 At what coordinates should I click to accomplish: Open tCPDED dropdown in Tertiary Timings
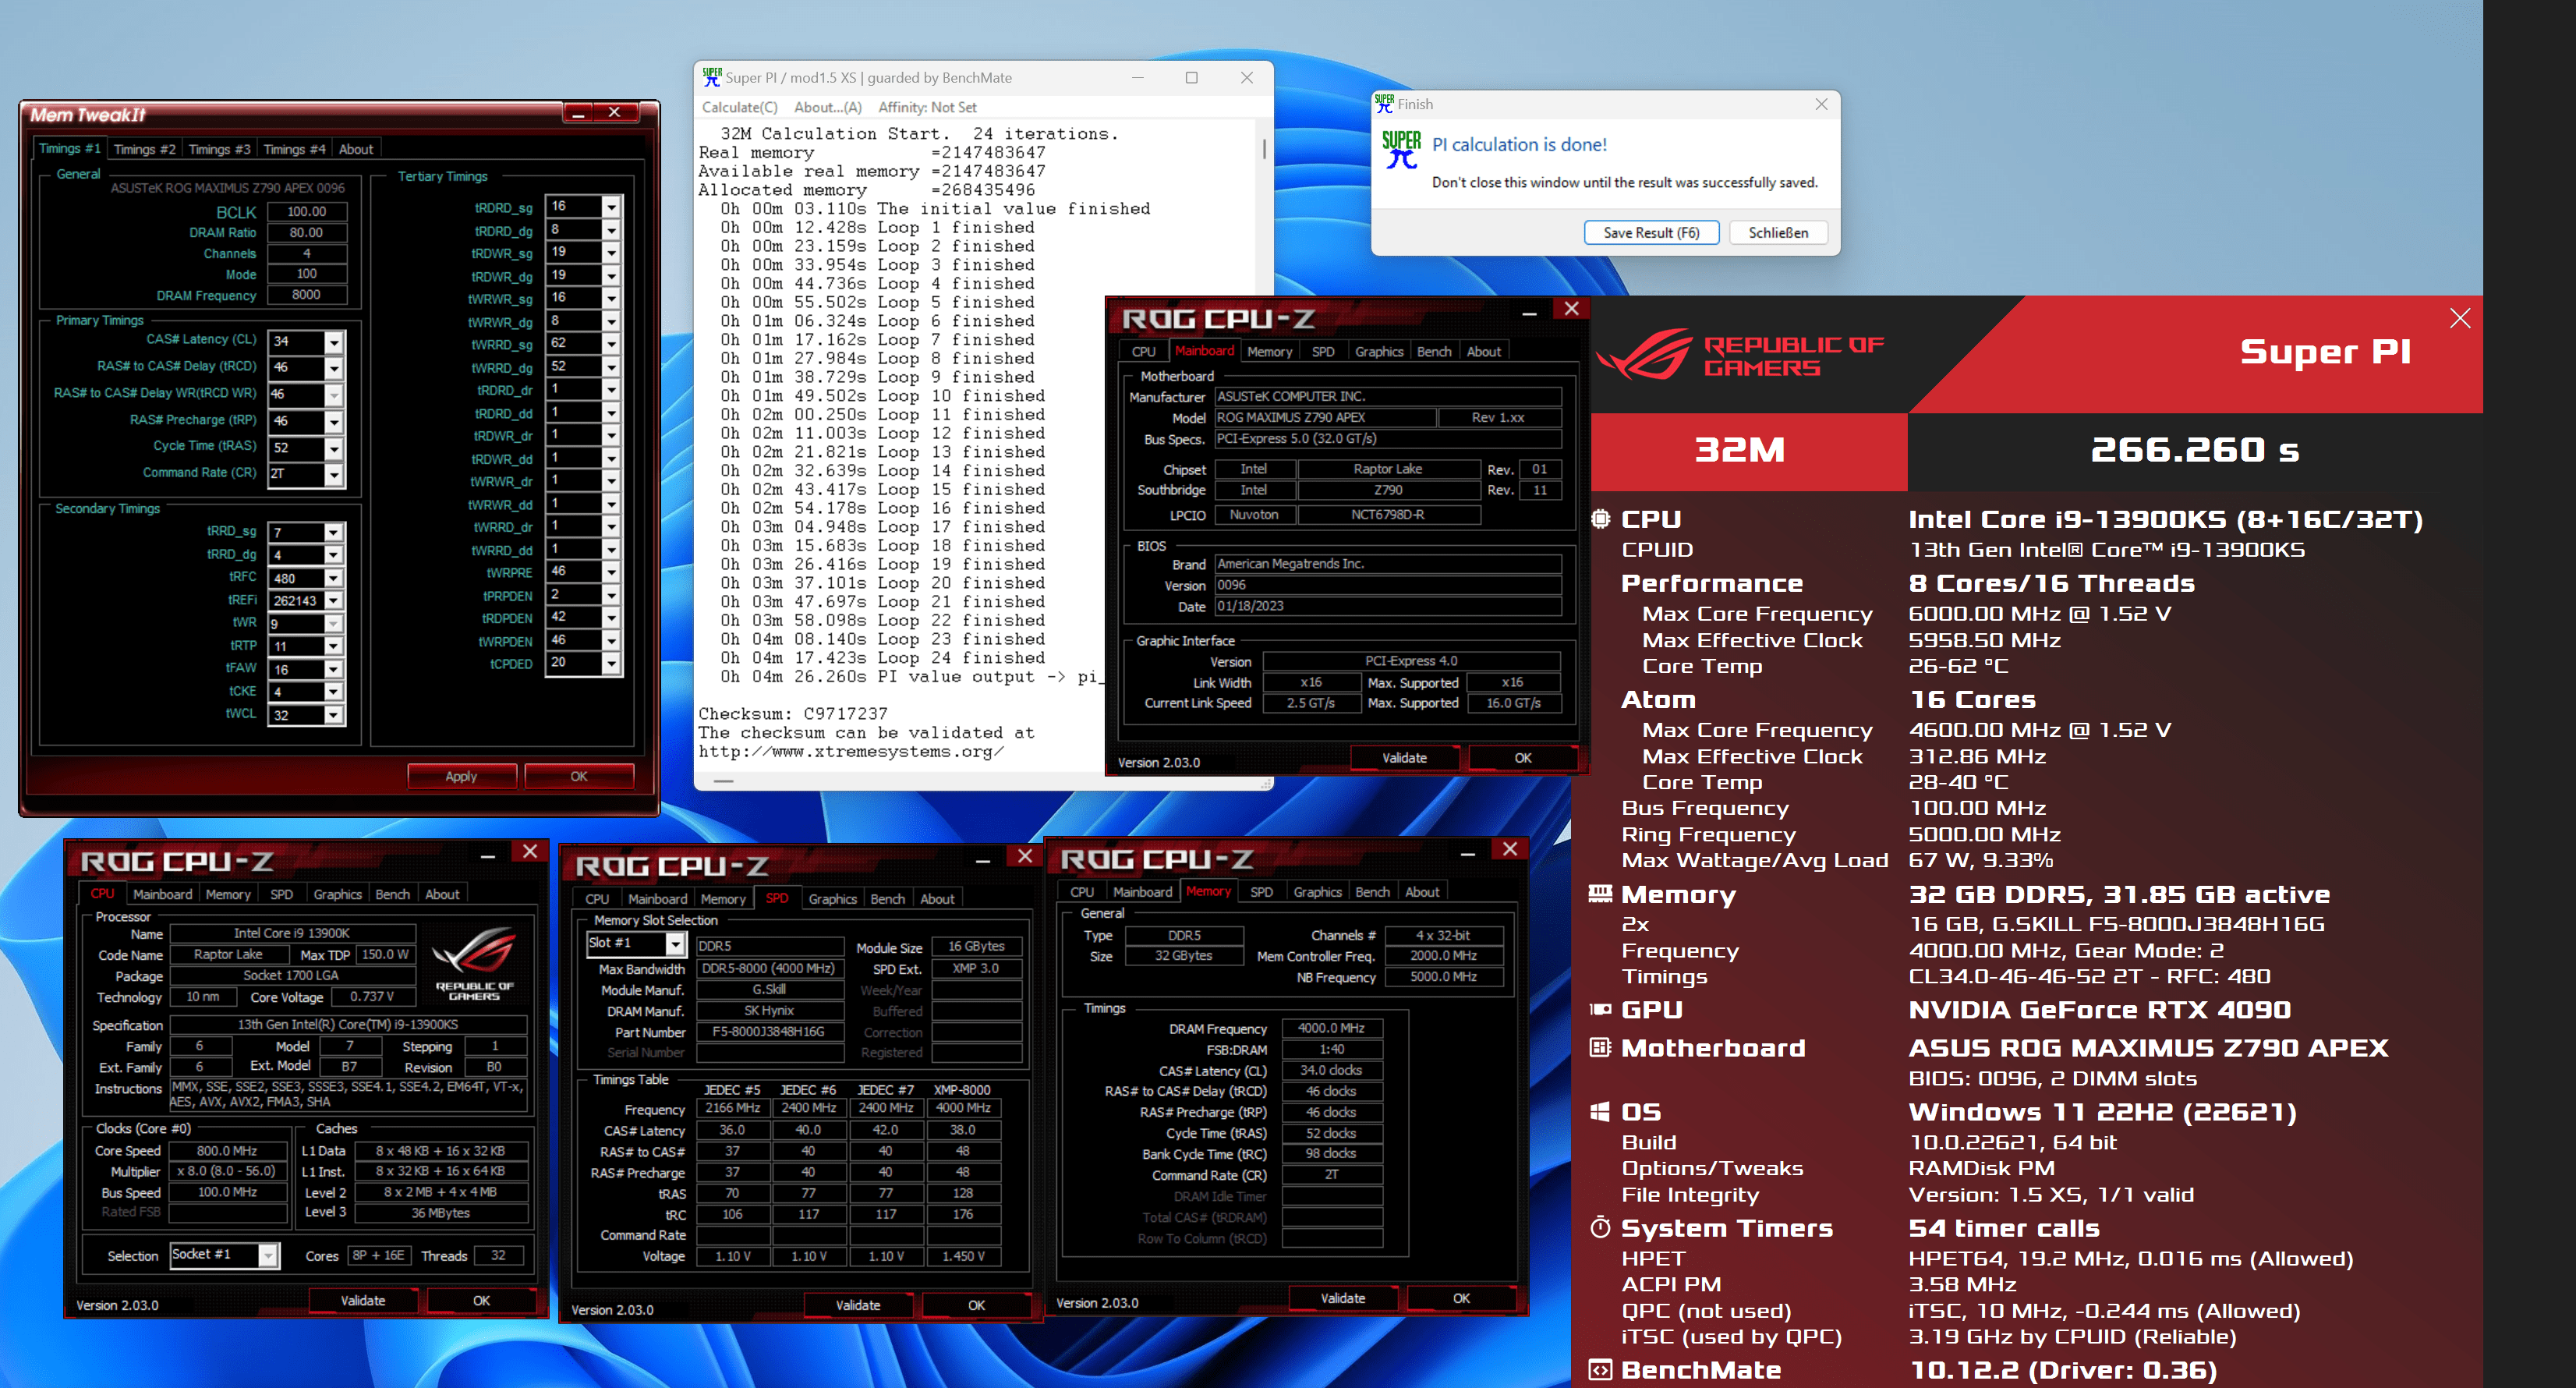611,663
